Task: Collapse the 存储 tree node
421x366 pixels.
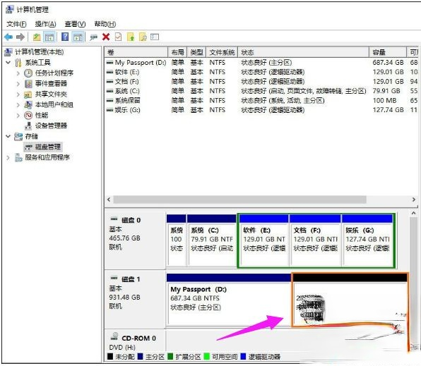Action: [x=8, y=136]
